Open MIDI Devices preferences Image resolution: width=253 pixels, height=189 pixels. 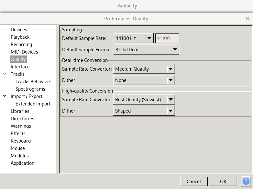(x=24, y=52)
